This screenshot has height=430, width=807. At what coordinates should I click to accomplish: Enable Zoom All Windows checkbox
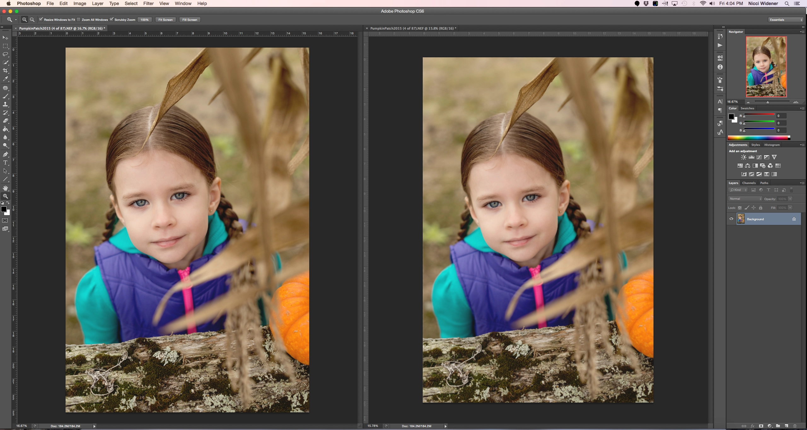point(79,20)
